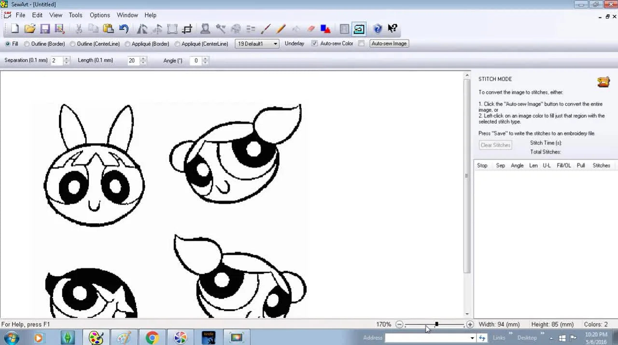Open the Tools menu

click(x=75, y=15)
